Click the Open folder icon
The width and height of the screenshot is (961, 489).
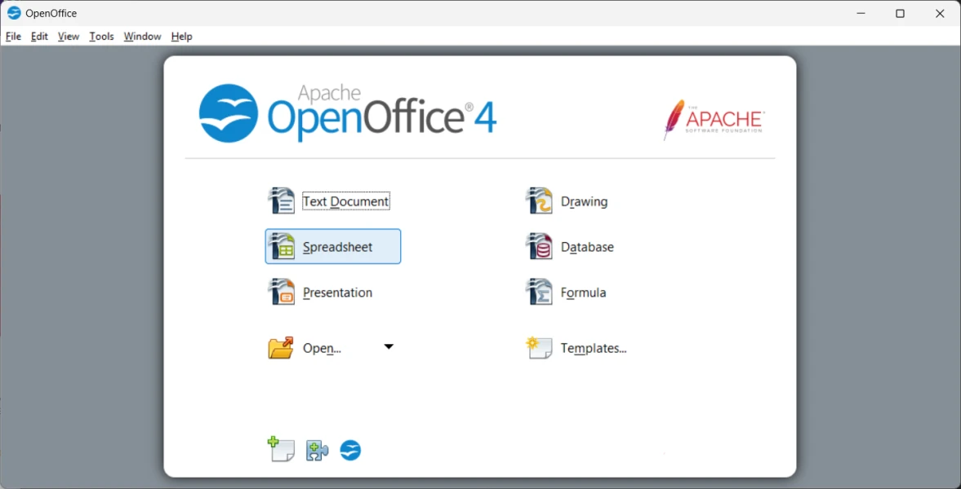click(281, 348)
